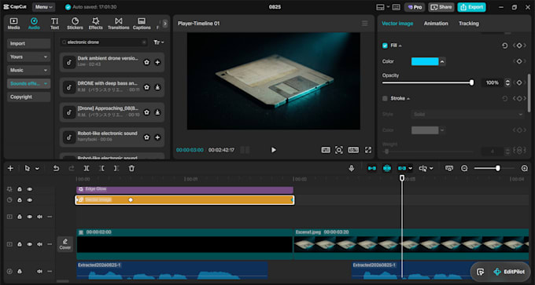Image resolution: width=535 pixels, height=285 pixels.
Task: Open the EditPilot assistant
Action: (508, 272)
